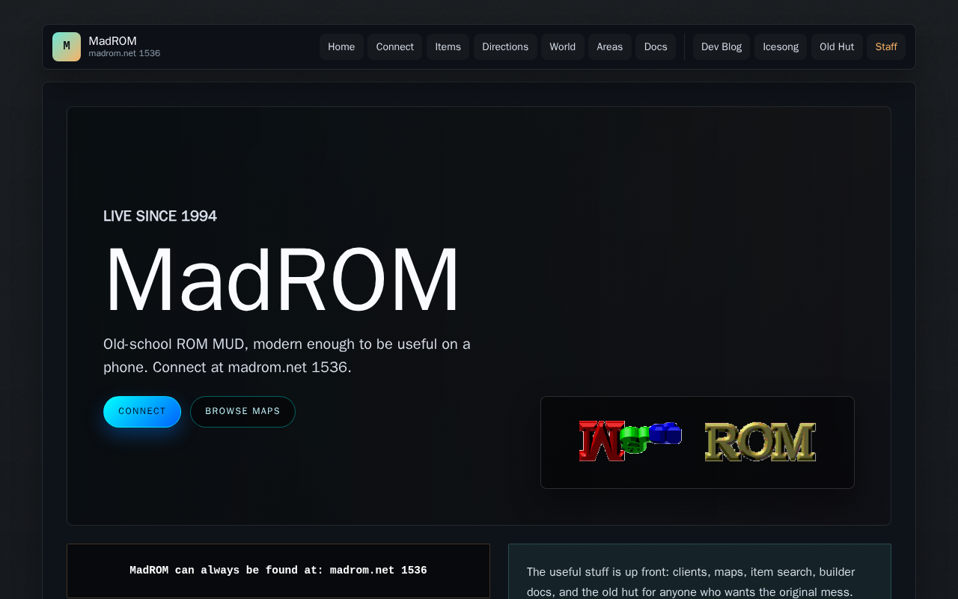958x599 pixels.
Task: Open the World nav link
Action: coord(562,46)
